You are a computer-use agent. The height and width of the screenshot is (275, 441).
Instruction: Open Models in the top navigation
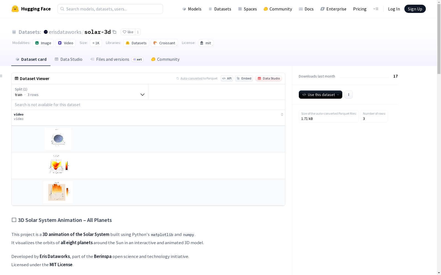(x=192, y=9)
